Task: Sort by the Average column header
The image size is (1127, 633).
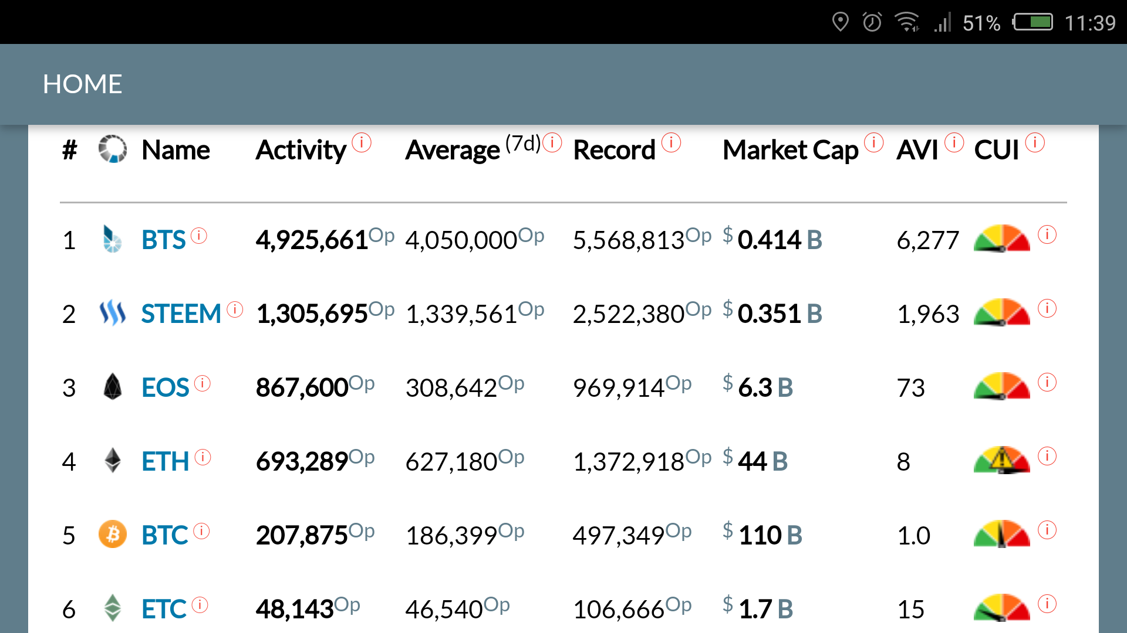Action: coord(453,151)
